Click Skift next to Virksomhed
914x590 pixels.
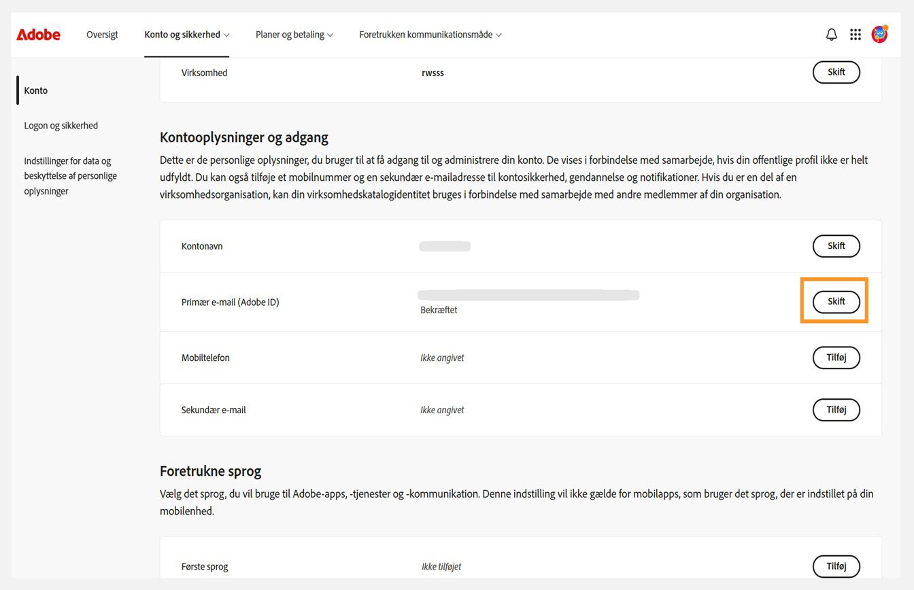pyautogui.click(x=836, y=72)
